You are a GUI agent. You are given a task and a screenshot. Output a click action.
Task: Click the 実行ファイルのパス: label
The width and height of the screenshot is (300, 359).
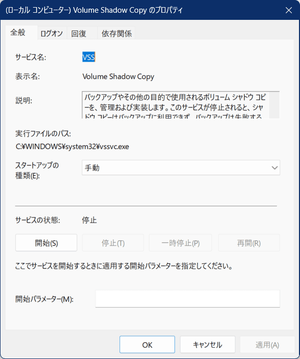(x=43, y=133)
